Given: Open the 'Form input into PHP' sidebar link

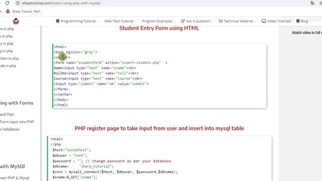Looking at the screenshot, I should click(17, 122).
